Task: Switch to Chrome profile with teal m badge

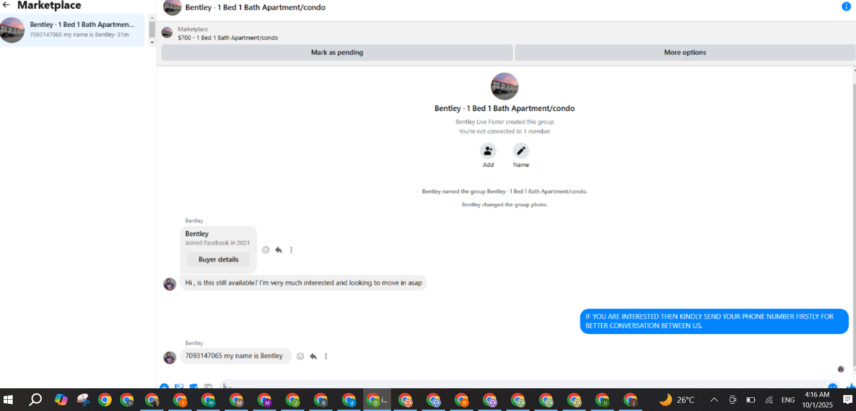Action: coord(208,400)
